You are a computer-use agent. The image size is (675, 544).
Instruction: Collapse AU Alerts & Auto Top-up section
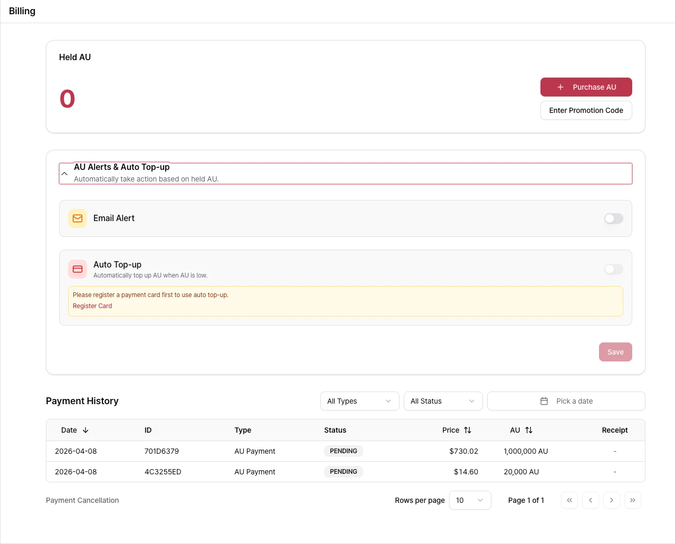click(346, 173)
